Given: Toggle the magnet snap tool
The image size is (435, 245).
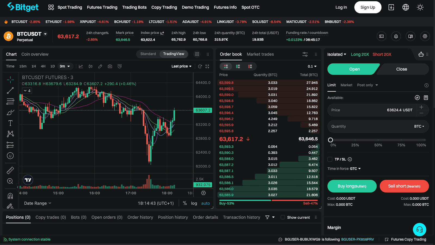Looking at the screenshot, I should click(x=10, y=196).
